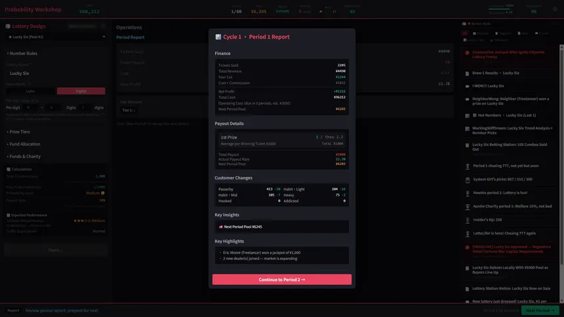Click the Calculation section icon
Screen dimensions: 564x317
9,169
